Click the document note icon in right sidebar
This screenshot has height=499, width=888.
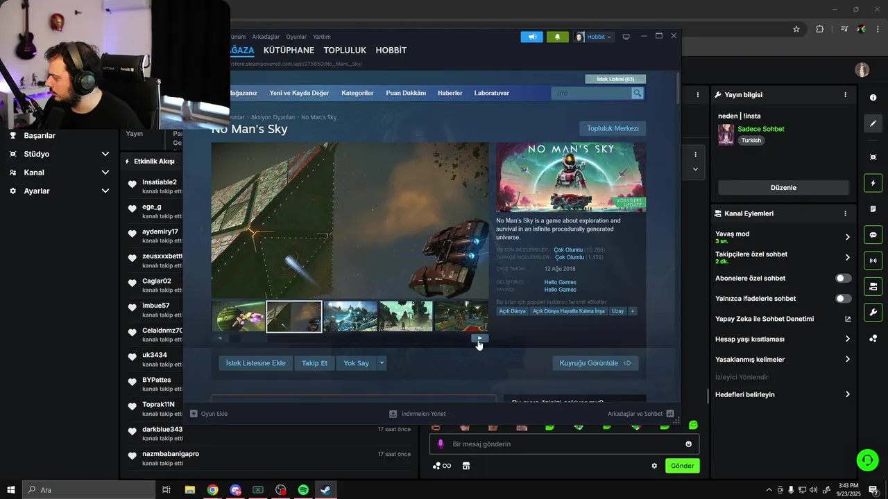coord(873,209)
